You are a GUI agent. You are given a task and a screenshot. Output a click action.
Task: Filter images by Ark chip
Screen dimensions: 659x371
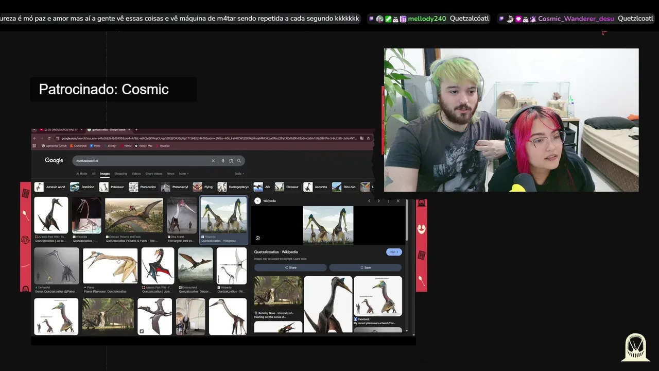click(263, 187)
